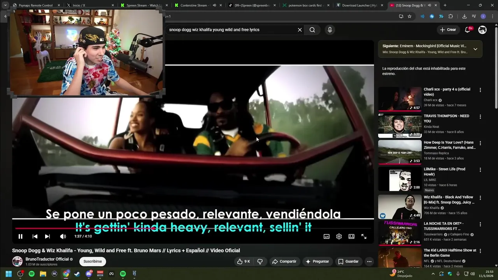The width and height of the screenshot is (498, 280).
Task: Open BrunoTraductor channel avatar
Action: tap(17, 261)
